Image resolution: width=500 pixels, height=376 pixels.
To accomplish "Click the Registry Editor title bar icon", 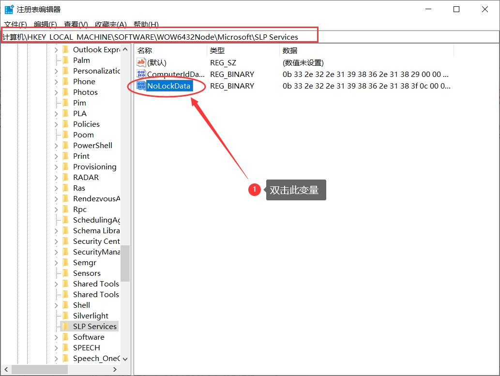I will coord(9,9).
